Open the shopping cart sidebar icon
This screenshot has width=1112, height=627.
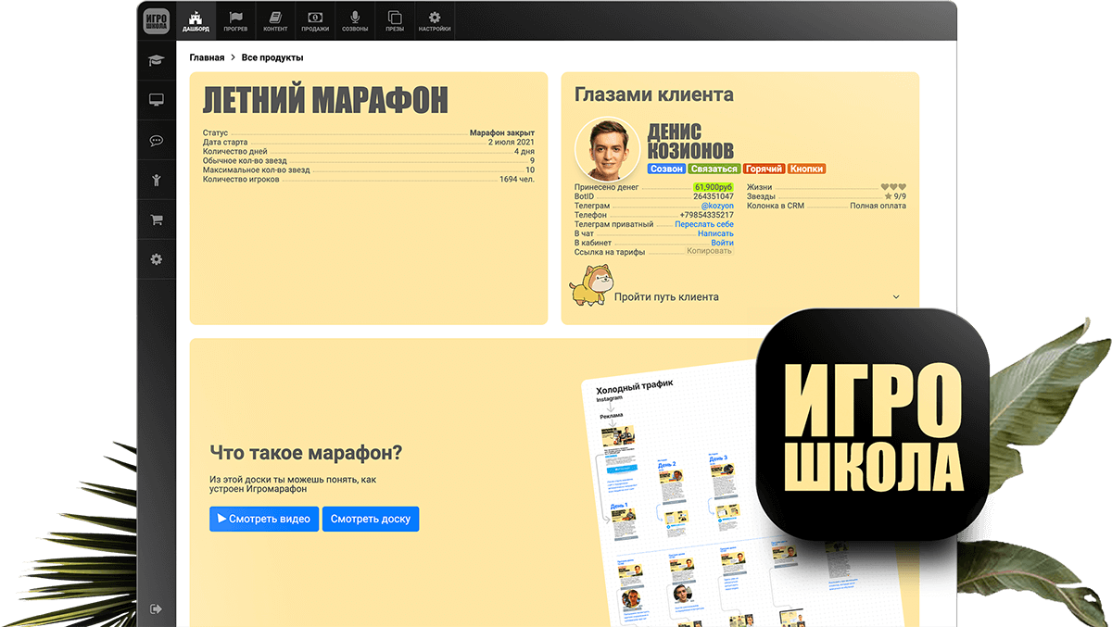[x=156, y=220]
